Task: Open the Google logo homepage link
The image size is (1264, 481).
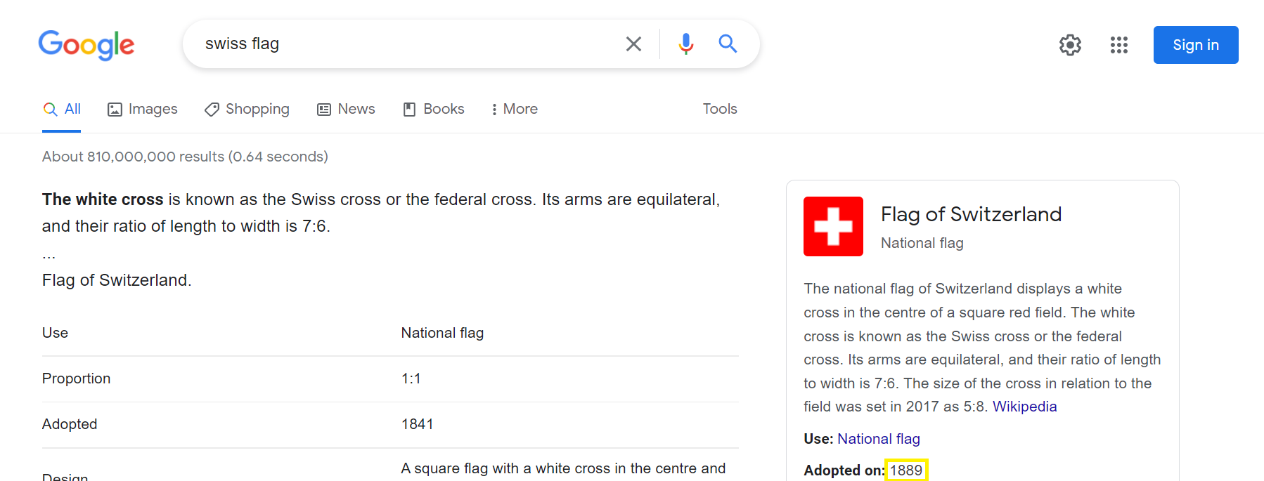Action: pyautogui.click(x=86, y=45)
